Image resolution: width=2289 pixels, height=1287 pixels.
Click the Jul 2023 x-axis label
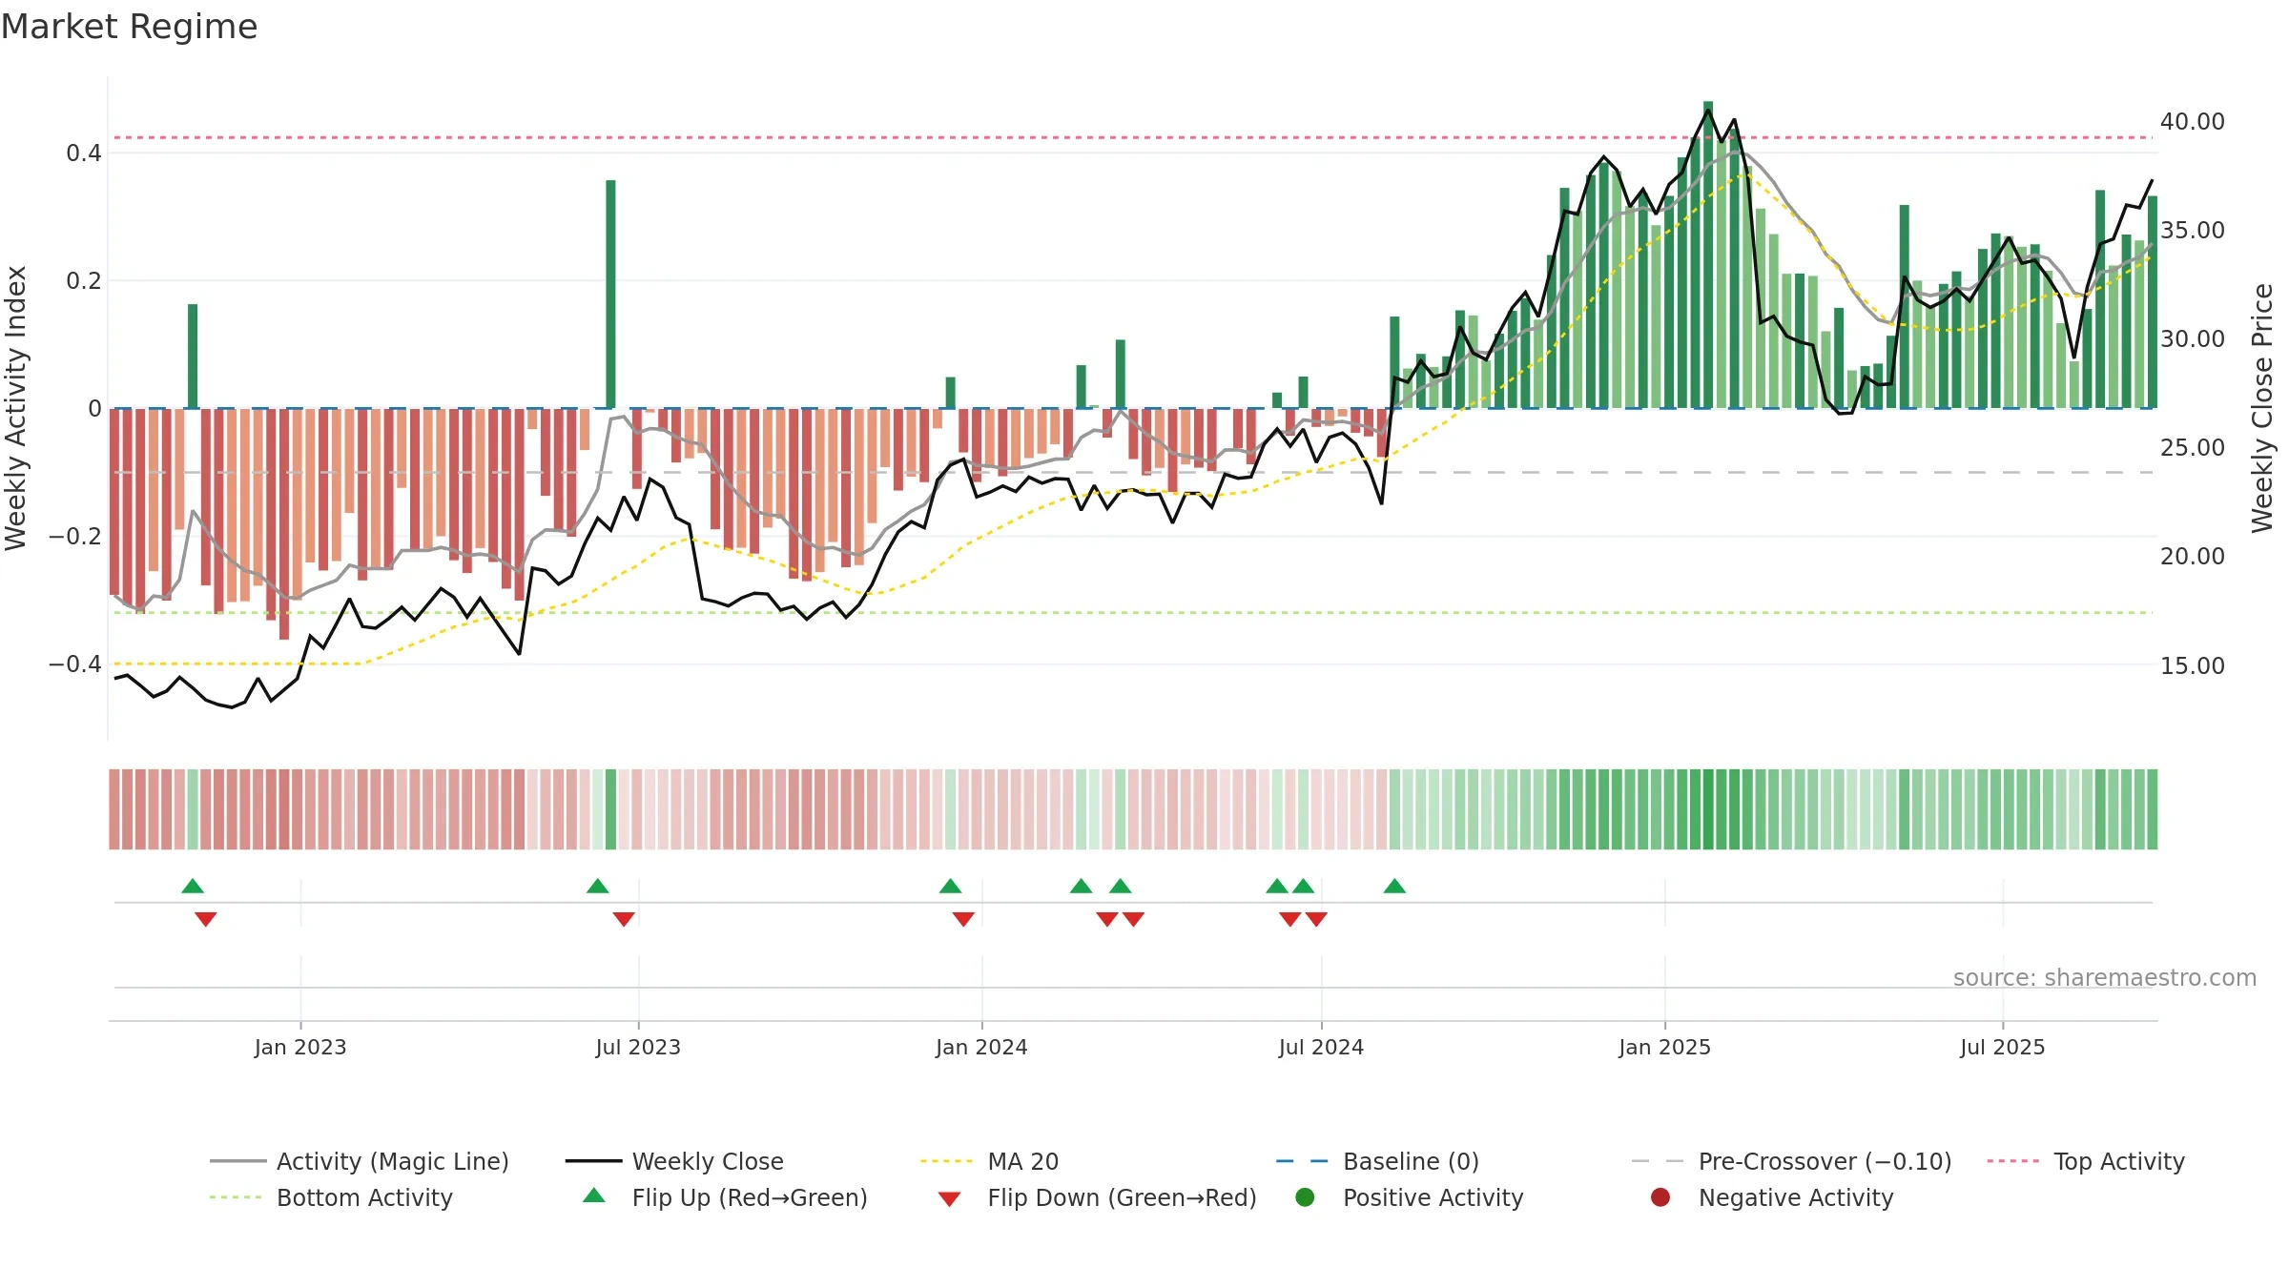(x=638, y=1047)
